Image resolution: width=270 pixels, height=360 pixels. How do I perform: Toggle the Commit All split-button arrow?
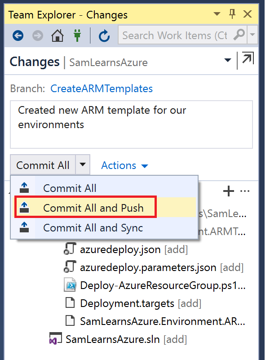pos(83,165)
